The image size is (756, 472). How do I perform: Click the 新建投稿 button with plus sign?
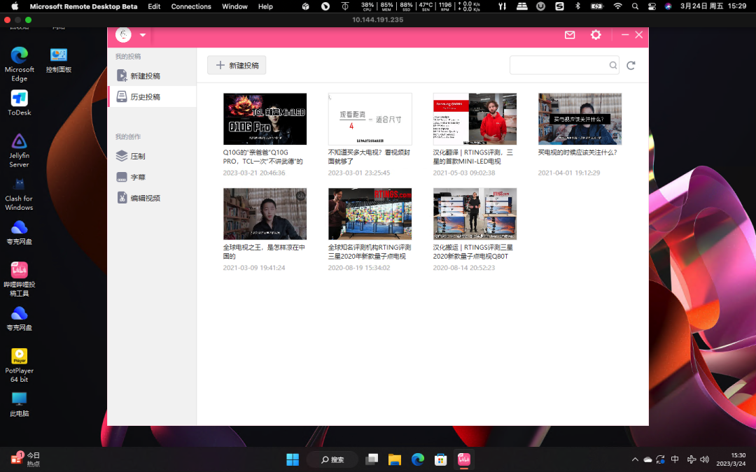237,65
